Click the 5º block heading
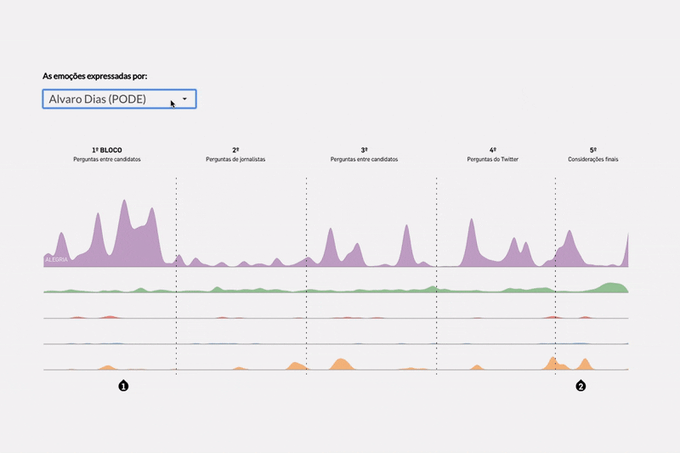Screen dimensions: 680x453 point(593,150)
